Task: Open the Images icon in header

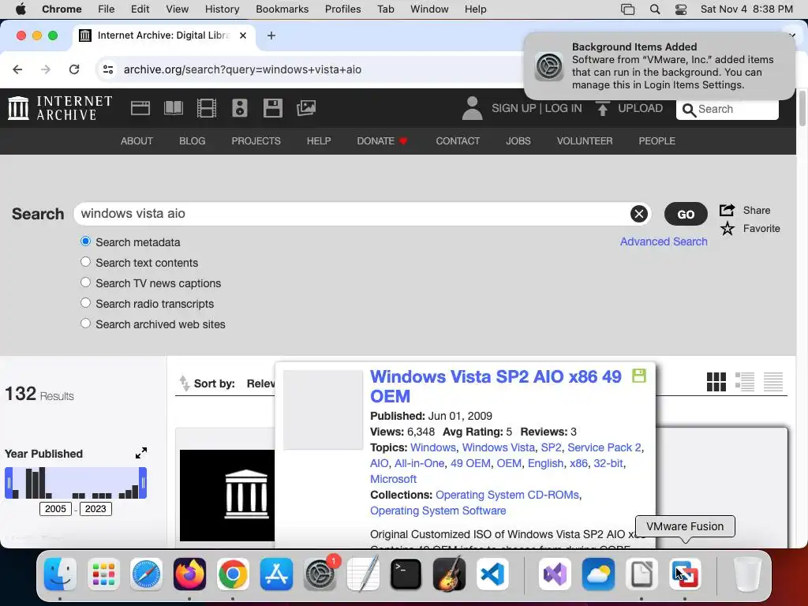Action: (306, 108)
